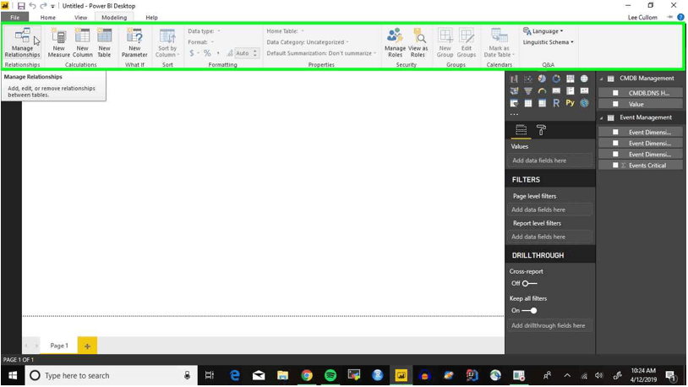
Task: Select the funnel chart visual
Action: point(528,90)
